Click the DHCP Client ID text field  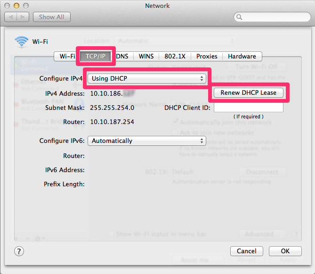248,108
